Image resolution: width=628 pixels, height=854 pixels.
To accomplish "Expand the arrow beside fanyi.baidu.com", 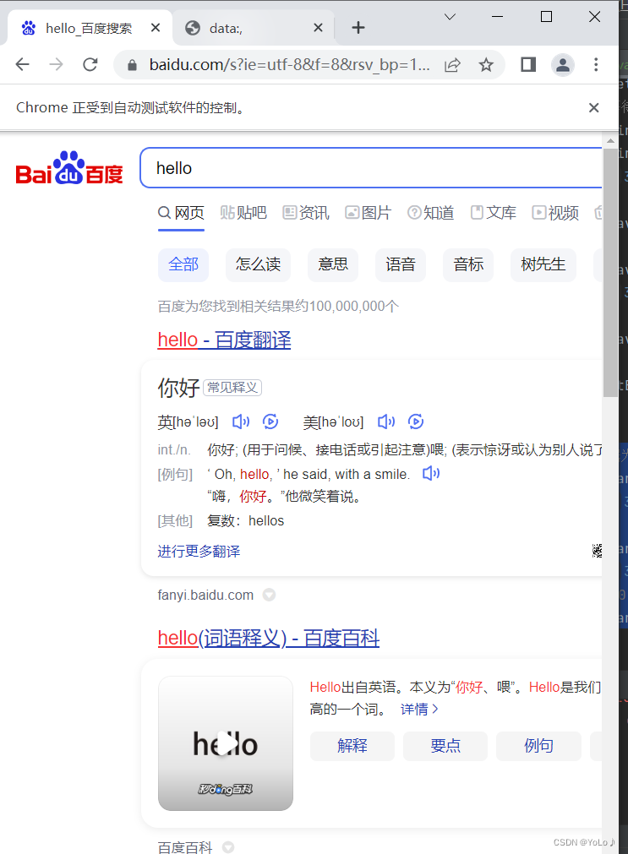I will click(x=269, y=595).
